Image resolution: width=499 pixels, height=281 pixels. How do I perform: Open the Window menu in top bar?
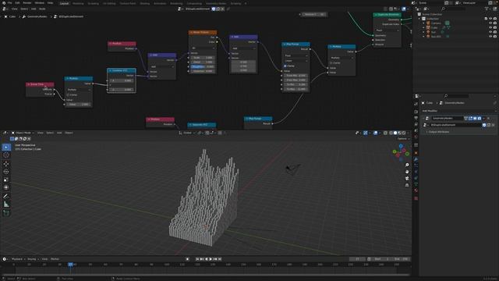(40, 3)
